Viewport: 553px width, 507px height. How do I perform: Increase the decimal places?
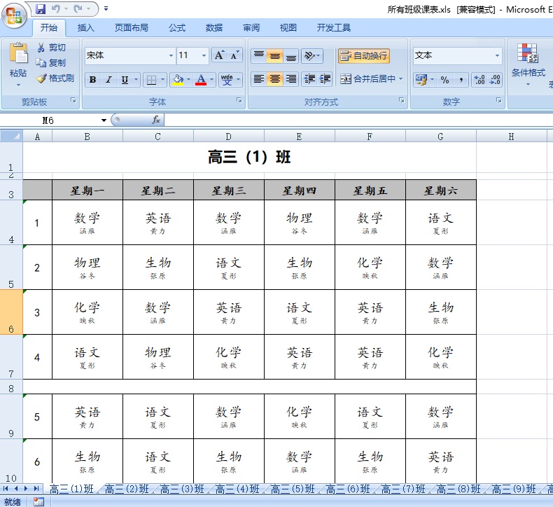pyautogui.click(x=479, y=80)
